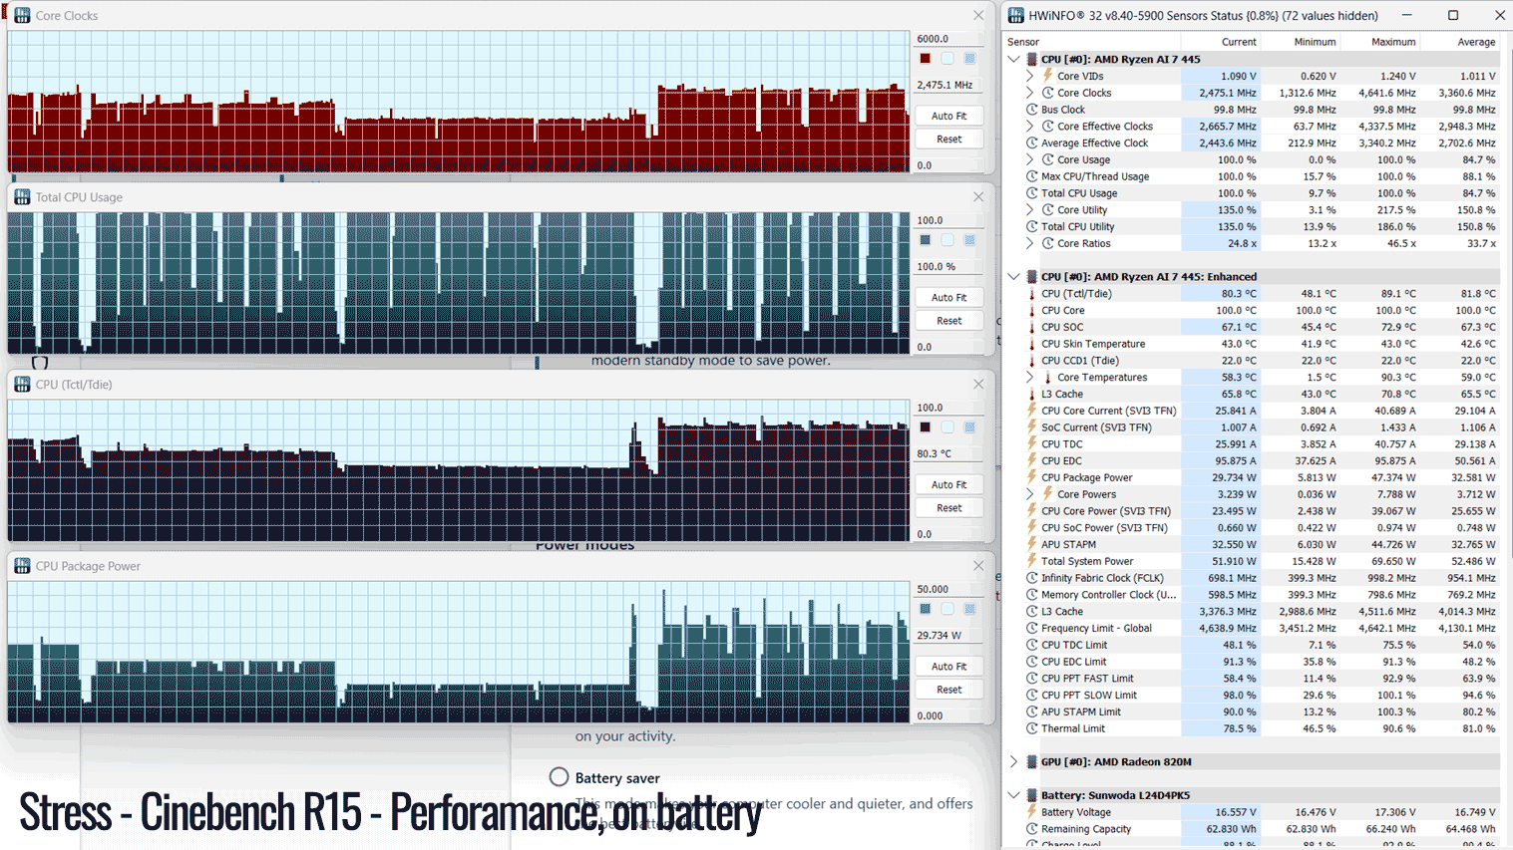
Task: Click the HWiNFO icon in Sensors Status title
Action: (x=1016, y=15)
